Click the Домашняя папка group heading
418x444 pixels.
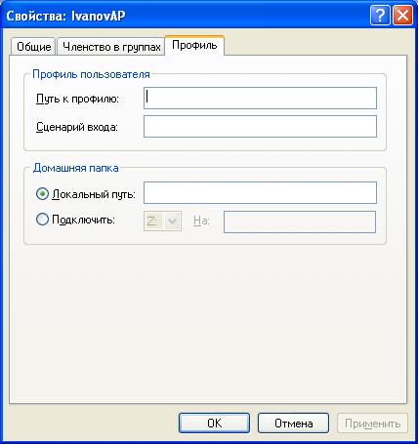point(75,168)
